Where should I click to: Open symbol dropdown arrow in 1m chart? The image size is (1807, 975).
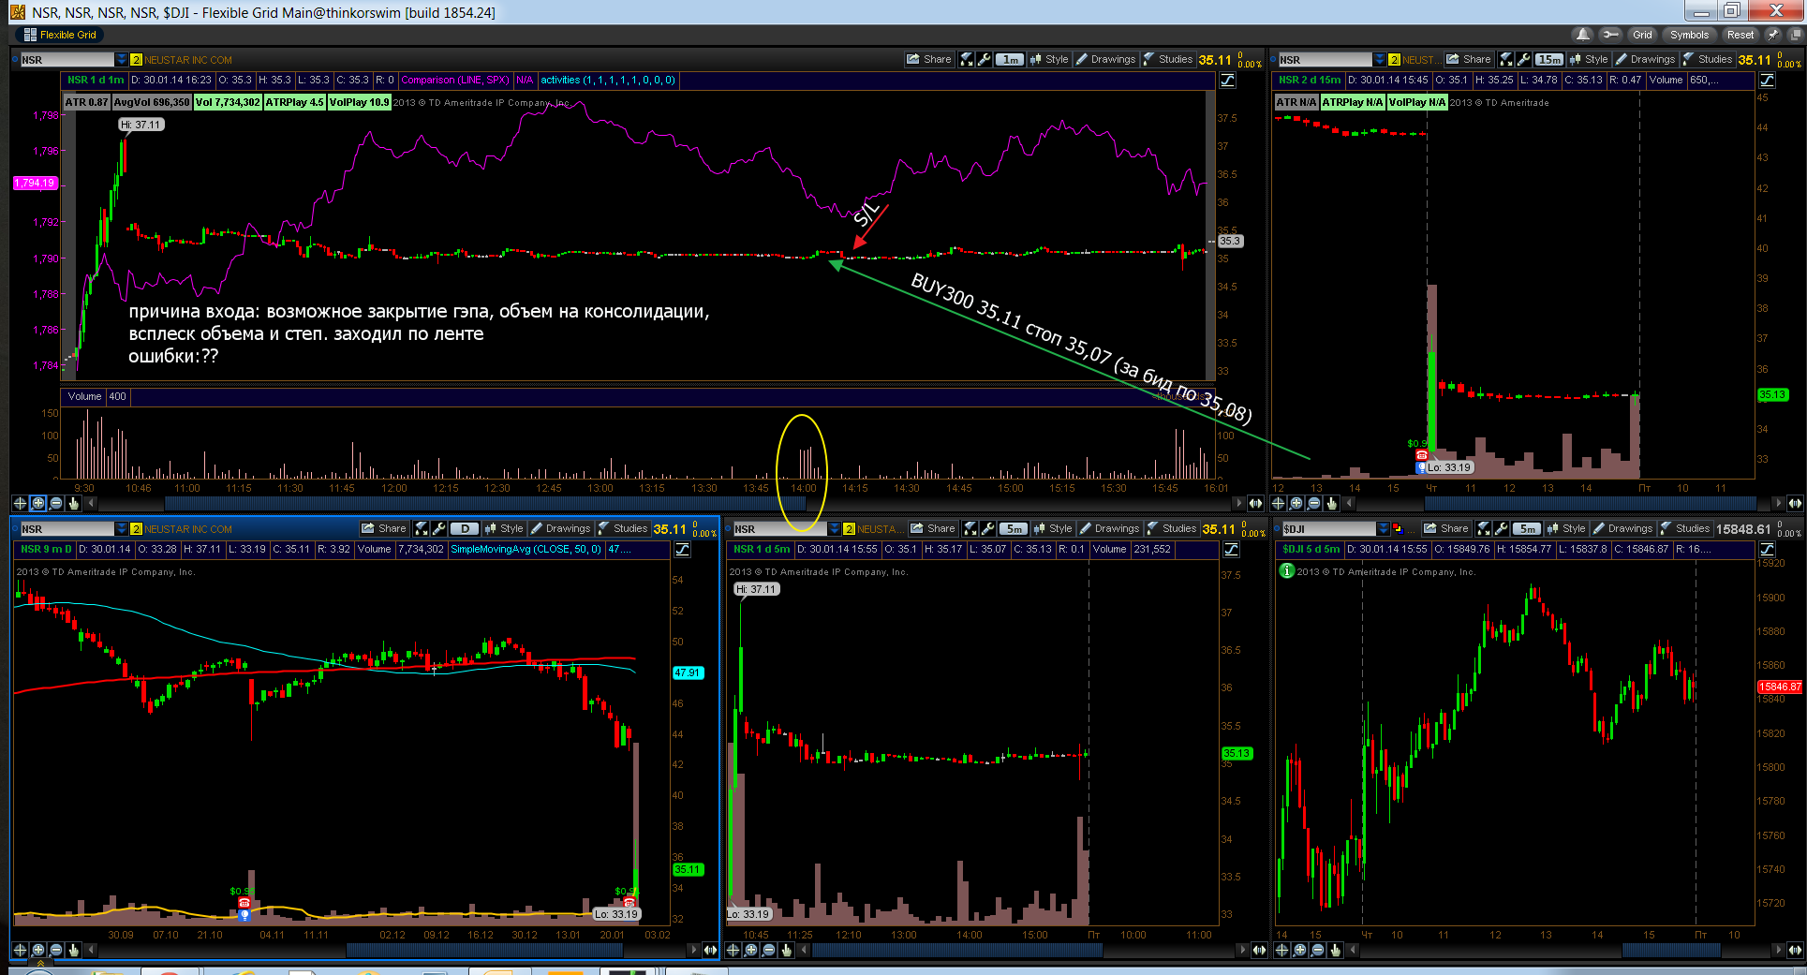(x=121, y=60)
